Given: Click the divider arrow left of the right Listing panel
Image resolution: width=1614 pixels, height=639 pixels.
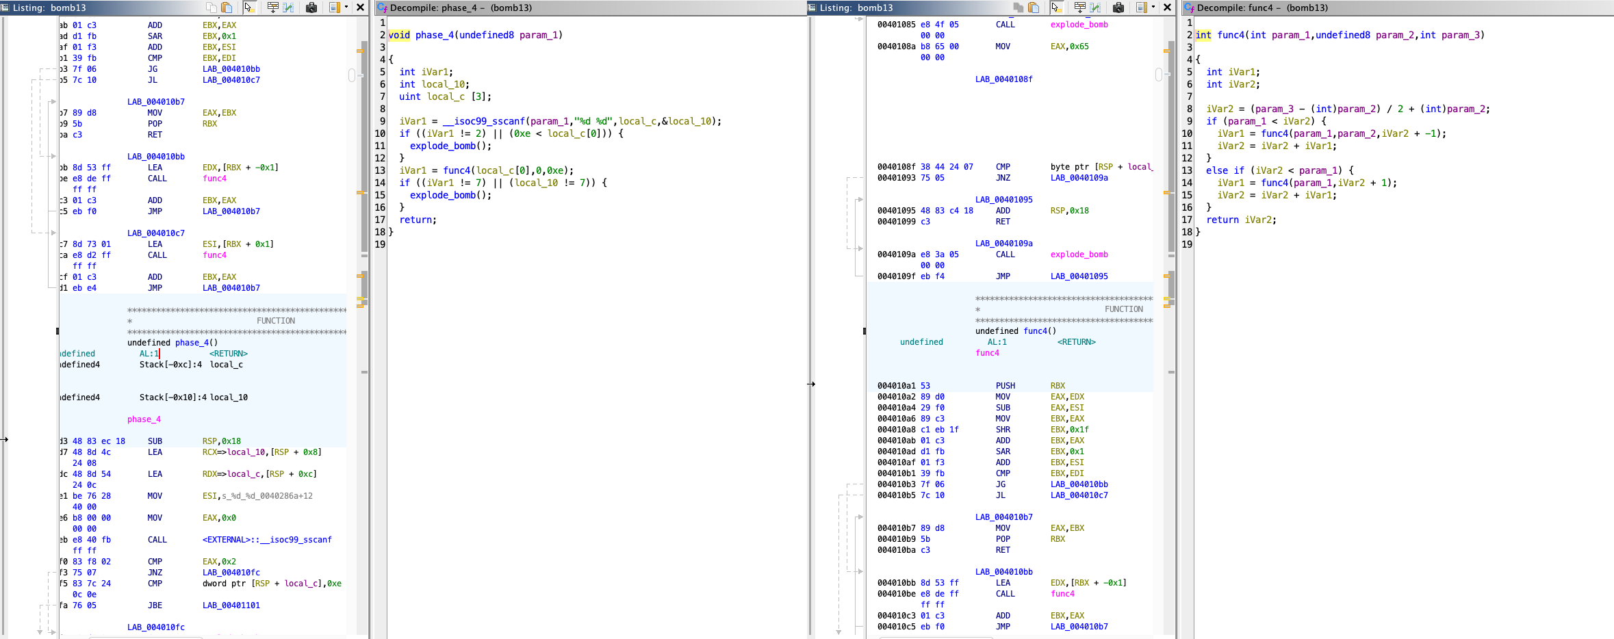Looking at the screenshot, I should coord(811,384).
